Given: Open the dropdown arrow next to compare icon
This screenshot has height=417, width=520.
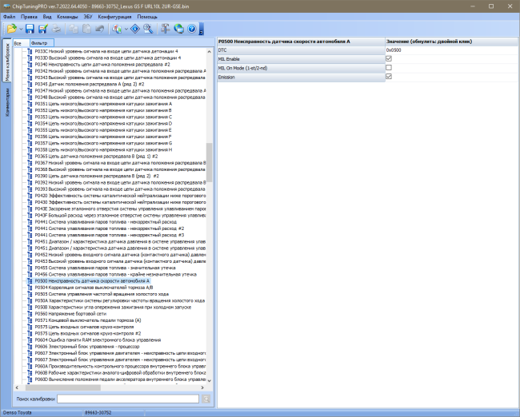Looking at the screenshot, I should click(126, 29).
